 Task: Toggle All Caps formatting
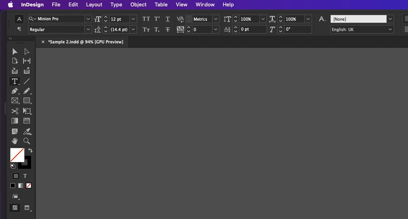tap(146, 19)
